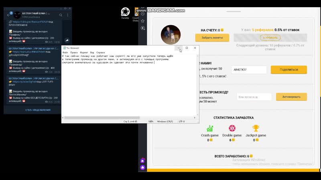Open Файл menu in Notepad
This screenshot has height=180, width=321.
point(65,52)
